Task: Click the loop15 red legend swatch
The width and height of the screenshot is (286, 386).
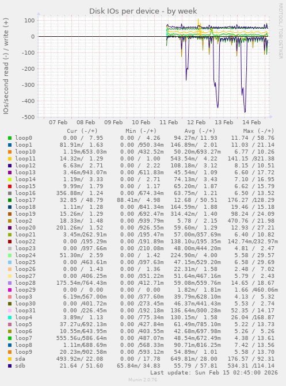Action: pyautogui.click(x=10, y=186)
